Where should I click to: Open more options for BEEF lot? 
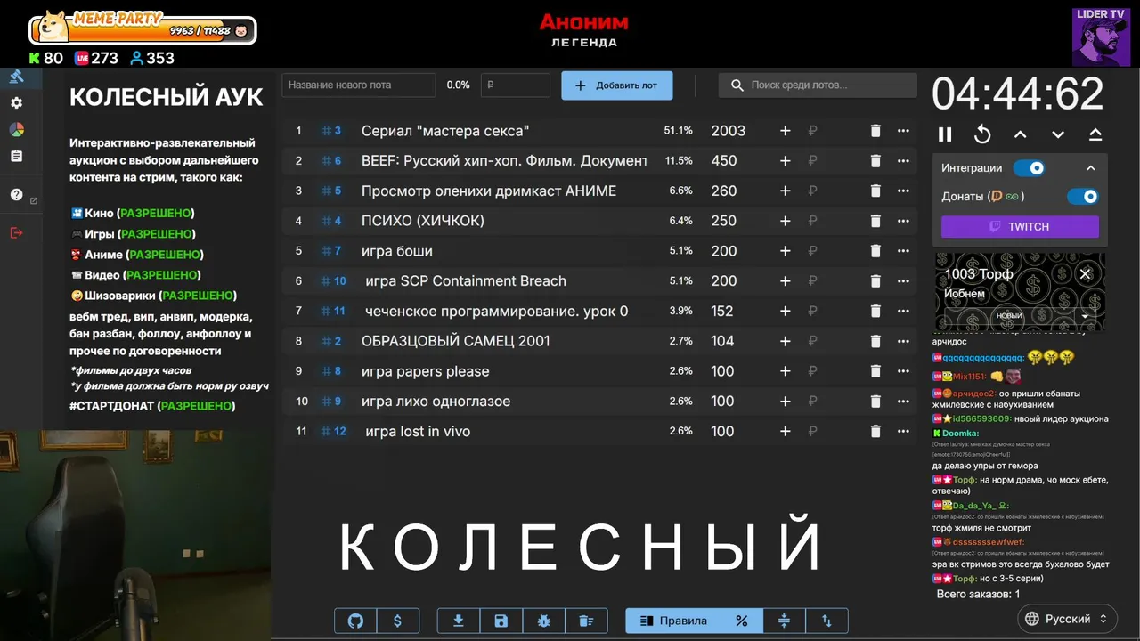pos(904,161)
